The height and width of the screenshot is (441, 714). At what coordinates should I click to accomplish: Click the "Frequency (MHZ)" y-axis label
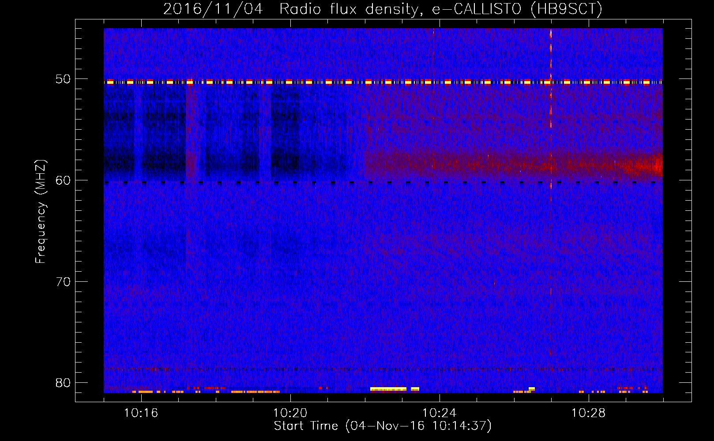41,212
